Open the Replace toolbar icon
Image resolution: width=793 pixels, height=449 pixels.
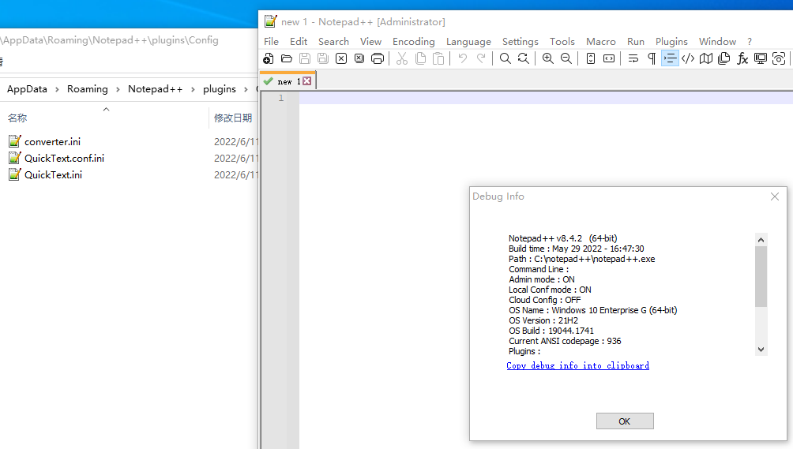(x=524, y=58)
